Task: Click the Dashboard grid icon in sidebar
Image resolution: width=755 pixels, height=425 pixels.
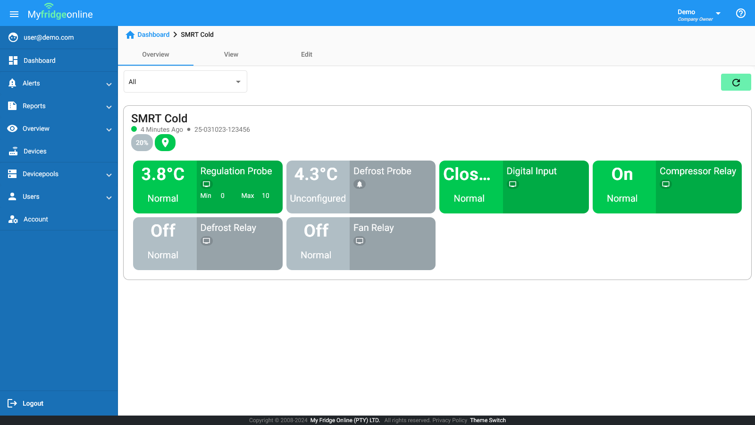Action: point(13,60)
